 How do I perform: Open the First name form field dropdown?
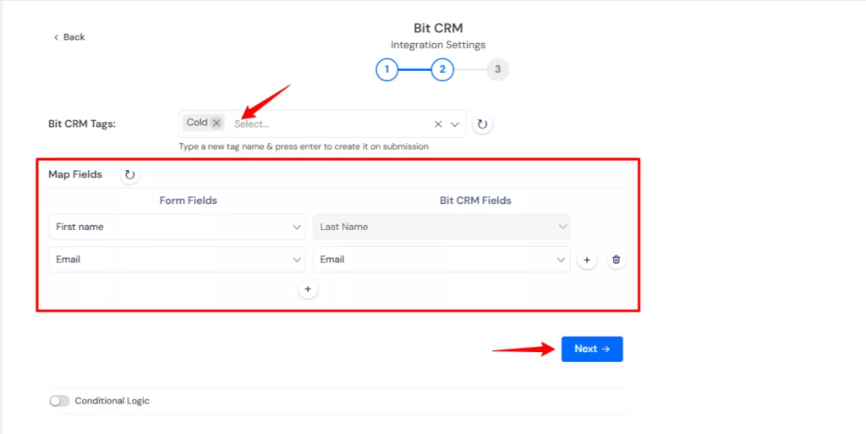(178, 227)
